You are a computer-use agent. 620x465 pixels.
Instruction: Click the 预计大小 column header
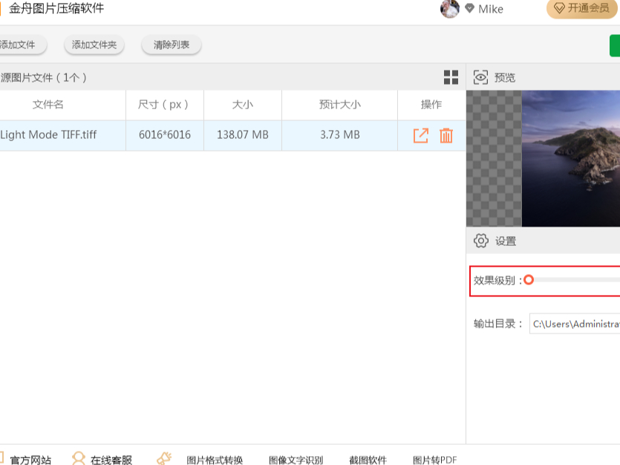click(x=340, y=105)
